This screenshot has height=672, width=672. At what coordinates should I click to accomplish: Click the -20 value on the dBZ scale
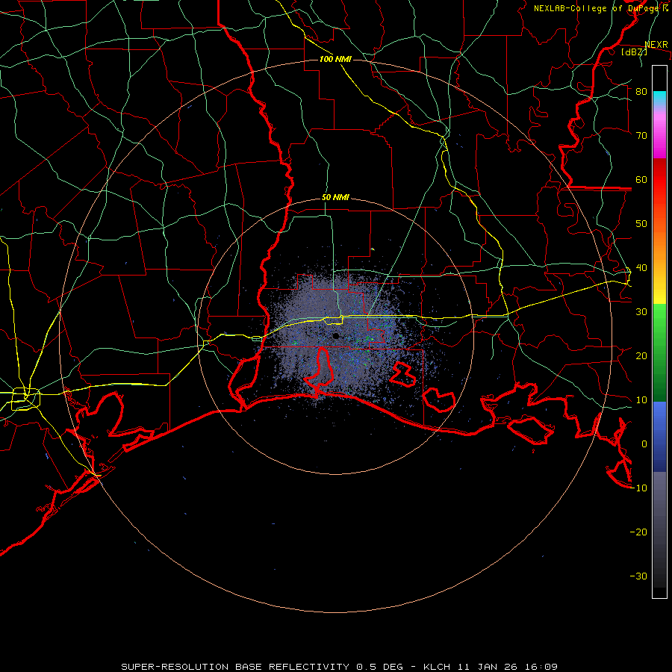click(638, 532)
